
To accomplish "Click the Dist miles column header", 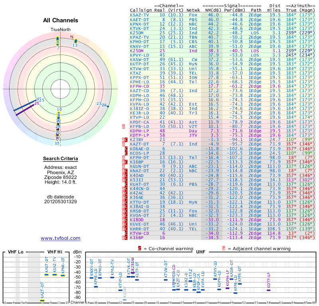I will point(274,8).
